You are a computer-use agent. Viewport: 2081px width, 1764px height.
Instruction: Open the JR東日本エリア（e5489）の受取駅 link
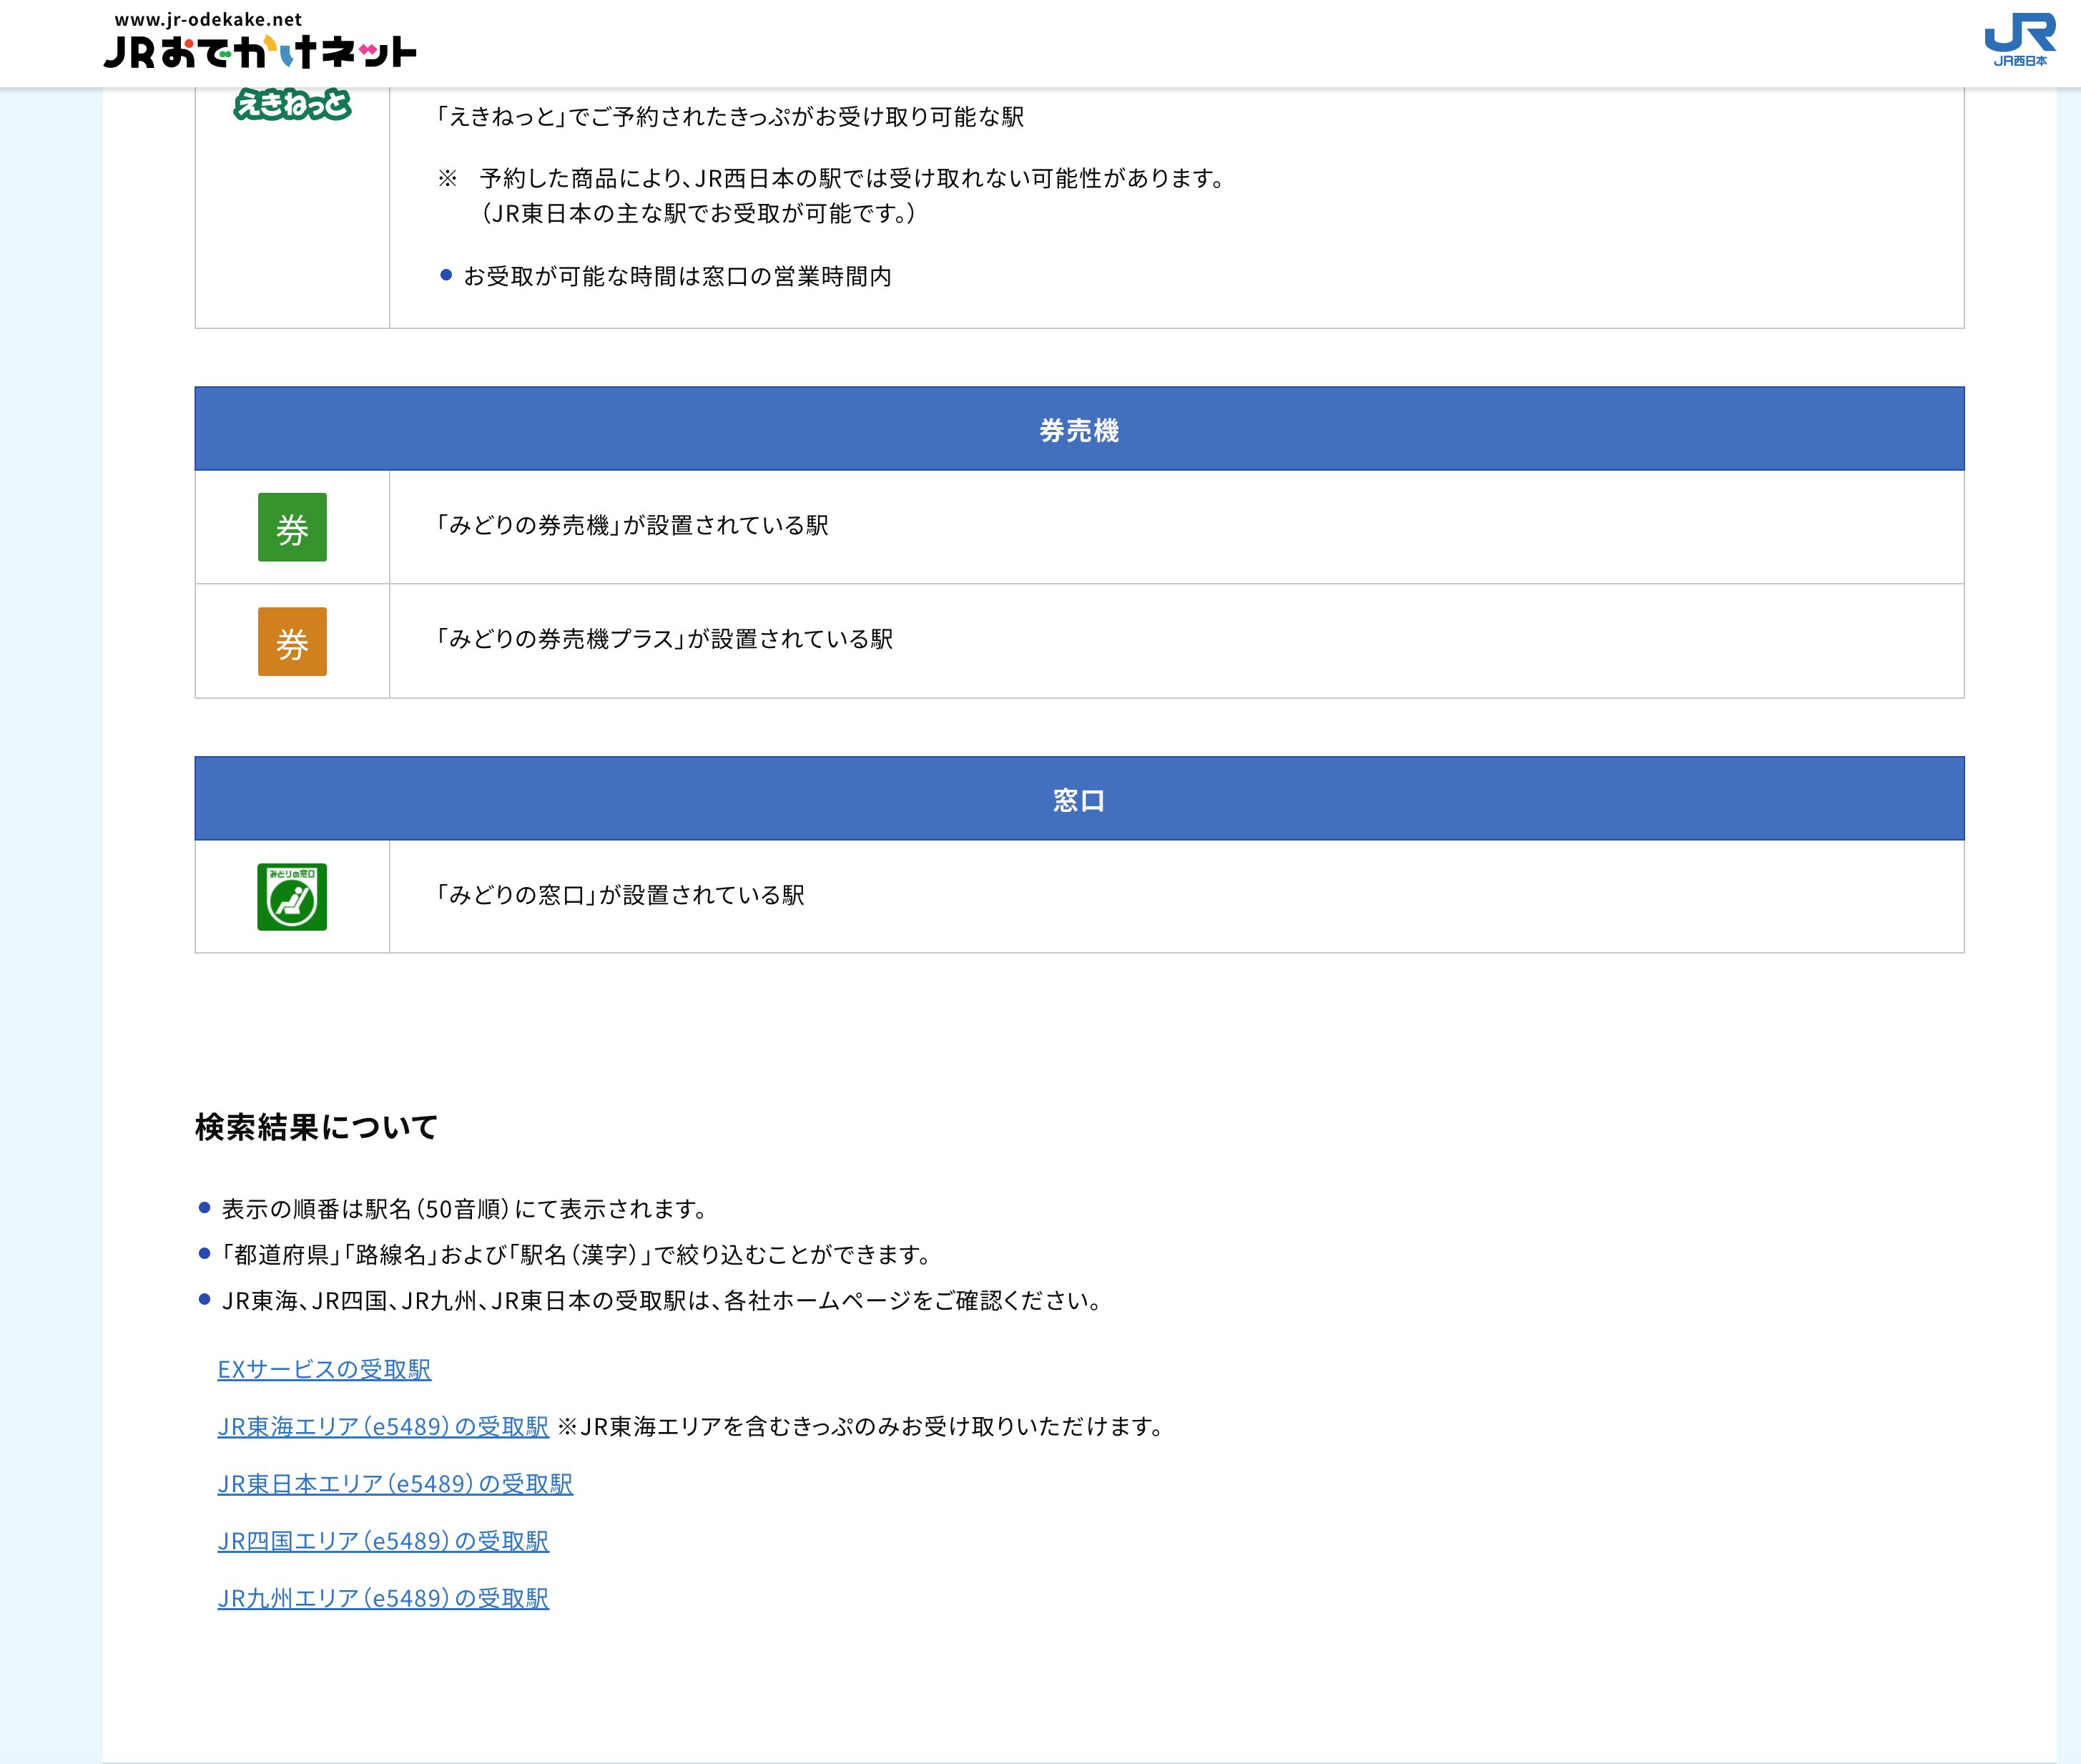pyautogui.click(x=395, y=1484)
